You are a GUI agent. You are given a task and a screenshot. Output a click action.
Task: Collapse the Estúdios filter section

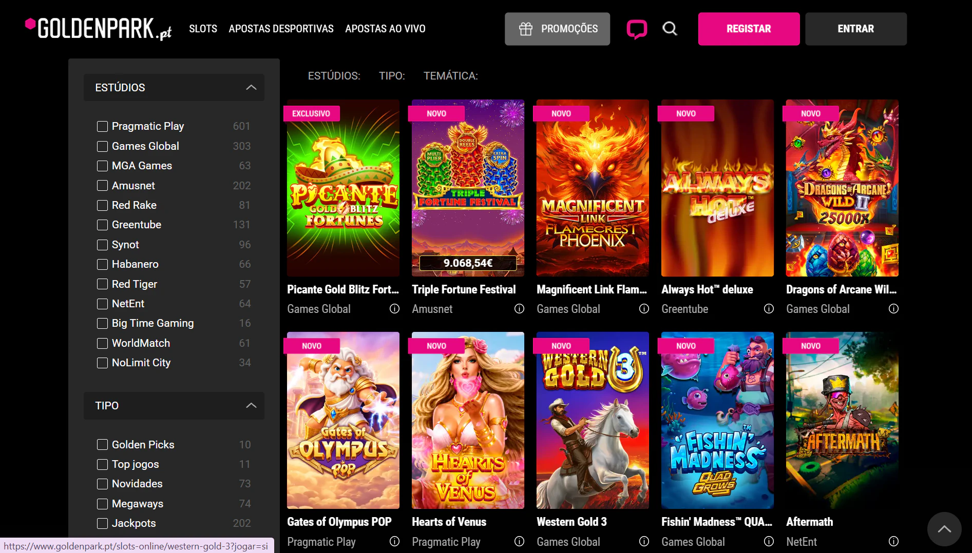pos(174,87)
